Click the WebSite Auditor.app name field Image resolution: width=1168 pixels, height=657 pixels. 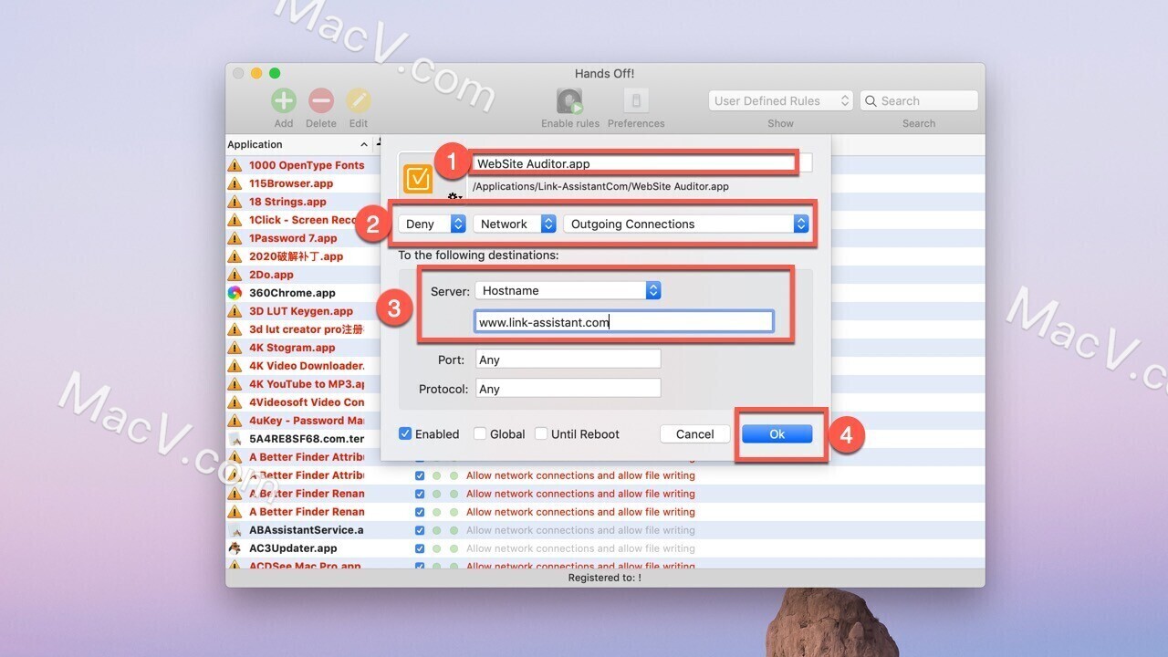(642, 164)
